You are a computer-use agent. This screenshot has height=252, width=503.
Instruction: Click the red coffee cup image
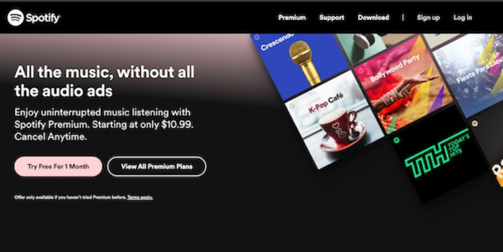pyautogui.click(x=341, y=130)
